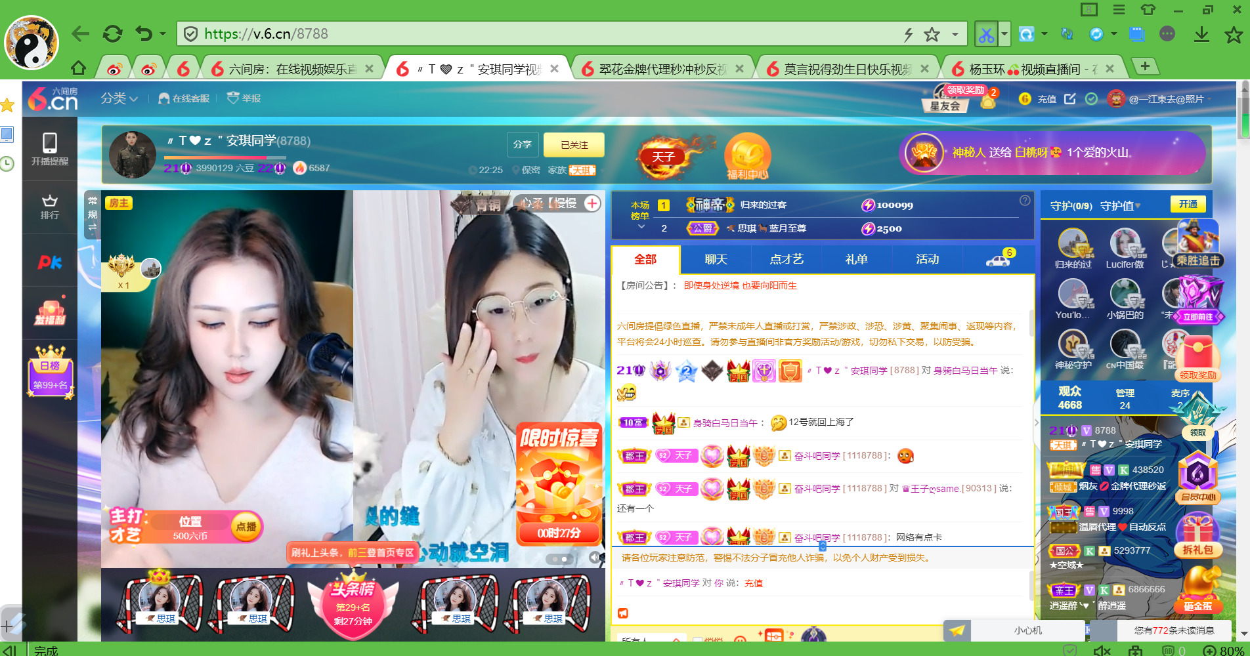The width and height of the screenshot is (1250, 656).
Task: Click 开通 guardian activation button
Action: pos(1188,204)
